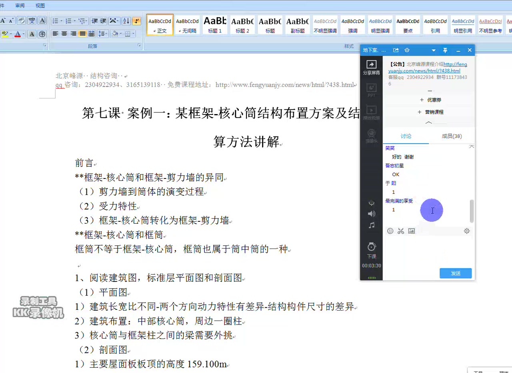Align text left
The height and width of the screenshot is (373, 512).
55,34
